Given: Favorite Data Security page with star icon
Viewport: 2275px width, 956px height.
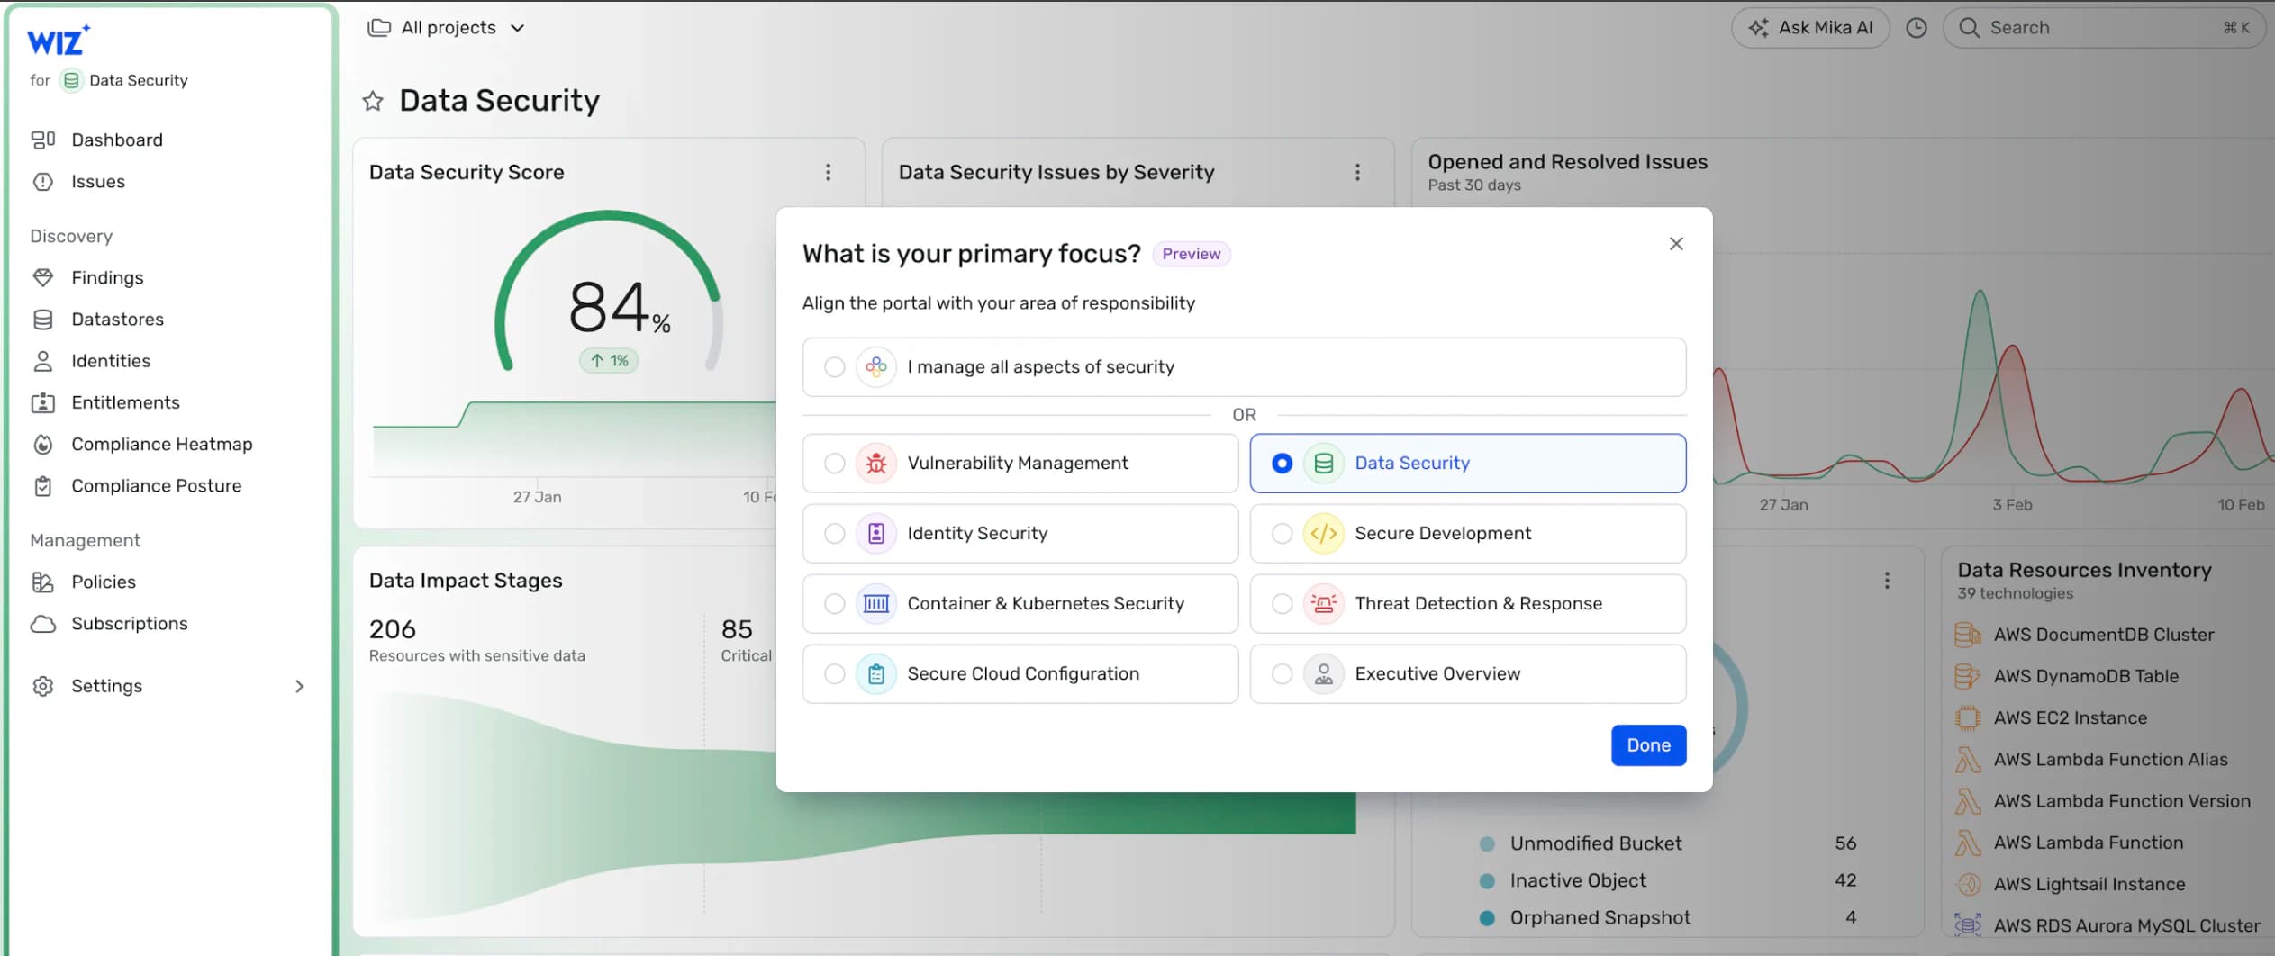Looking at the screenshot, I should coord(373,101).
